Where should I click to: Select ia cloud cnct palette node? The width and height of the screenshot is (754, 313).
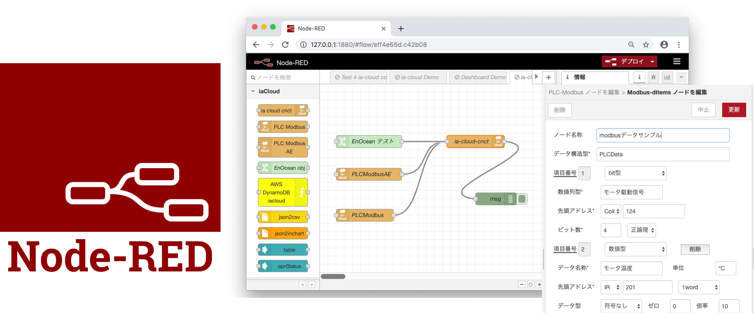(x=283, y=110)
